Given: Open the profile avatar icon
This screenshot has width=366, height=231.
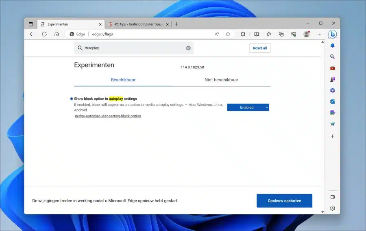Looking at the screenshot, I should (x=307, y=34).
